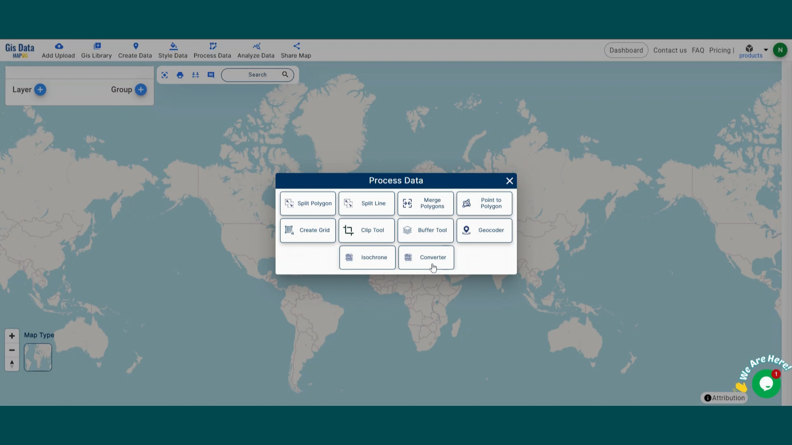Open the Split Polygon tool
This screenshot has height=445, width=792.
[307, 203]
